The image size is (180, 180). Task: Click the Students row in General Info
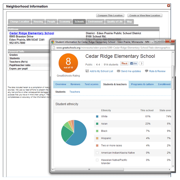click(29, 58)
